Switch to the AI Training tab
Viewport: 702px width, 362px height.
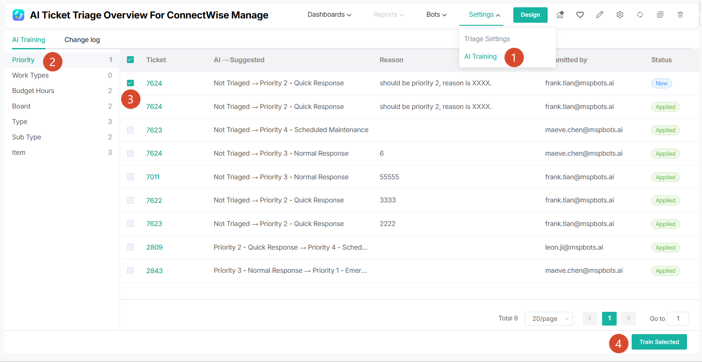pyautogui.click(x=29, y=39)
